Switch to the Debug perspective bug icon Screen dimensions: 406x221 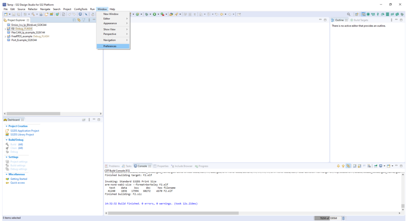click(x=402, y=14)
